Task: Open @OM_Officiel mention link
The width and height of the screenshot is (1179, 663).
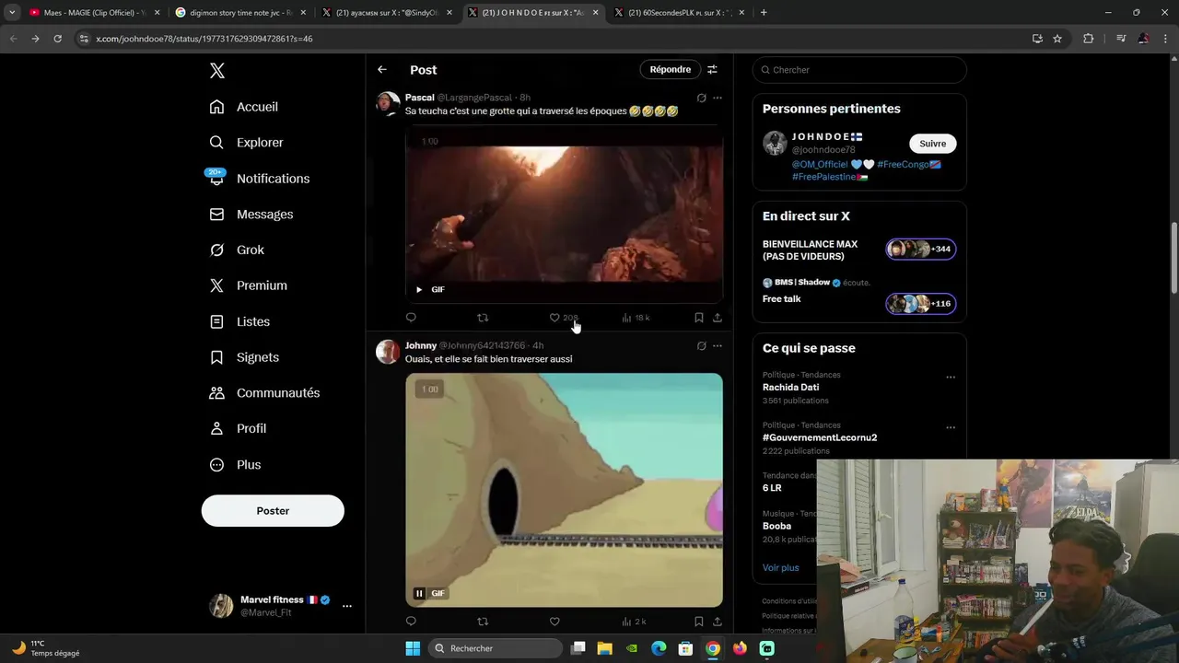Action: click(820, 164)
